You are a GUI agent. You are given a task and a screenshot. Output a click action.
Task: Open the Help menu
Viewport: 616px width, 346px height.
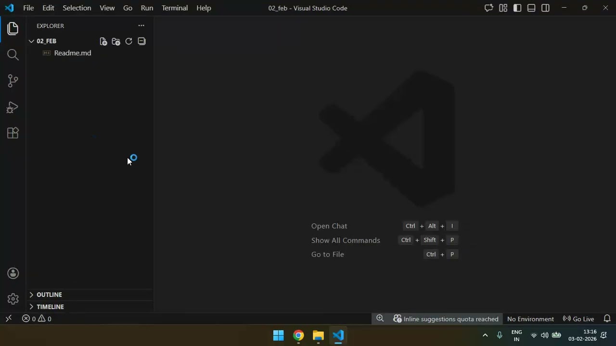tap(204, 8)
